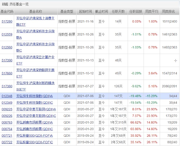This screenshot has width=180, height=146.
Task: Open 天弘恒生科技指数(QDII)C fund link
Action: [35, 103]
